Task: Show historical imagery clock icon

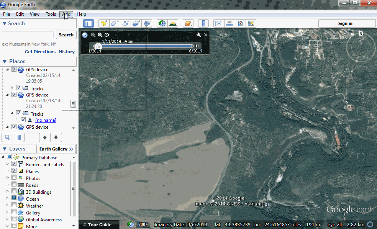Action: click(x=162, y=23)
